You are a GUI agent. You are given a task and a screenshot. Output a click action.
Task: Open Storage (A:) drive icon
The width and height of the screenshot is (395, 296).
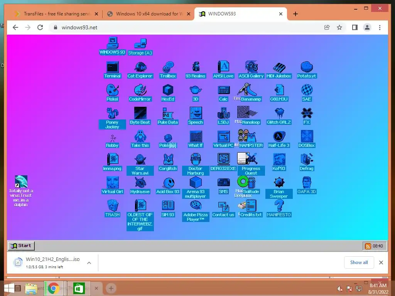140,47
